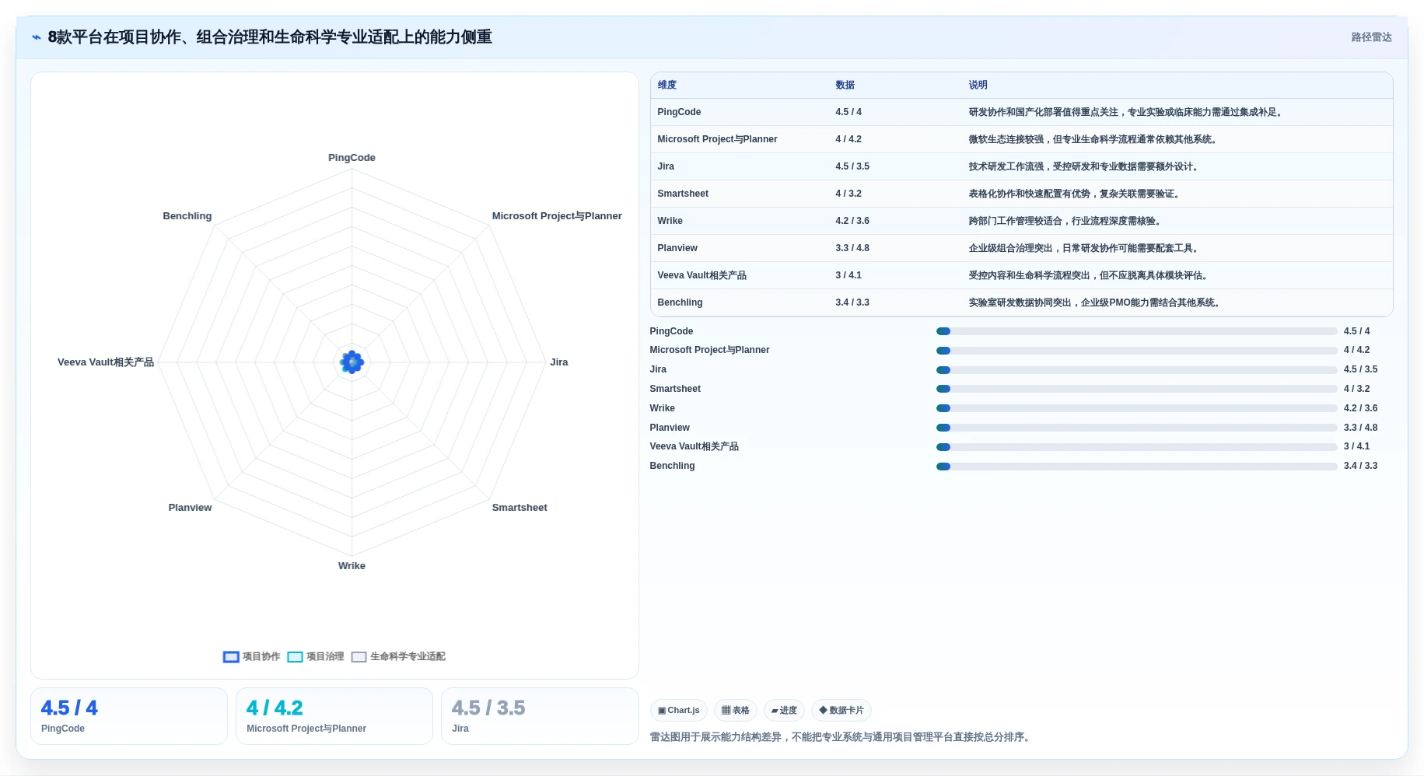Screen dimensions: 1424x776
Task: Click the radar chart center data point
Action: pos(352,362)
